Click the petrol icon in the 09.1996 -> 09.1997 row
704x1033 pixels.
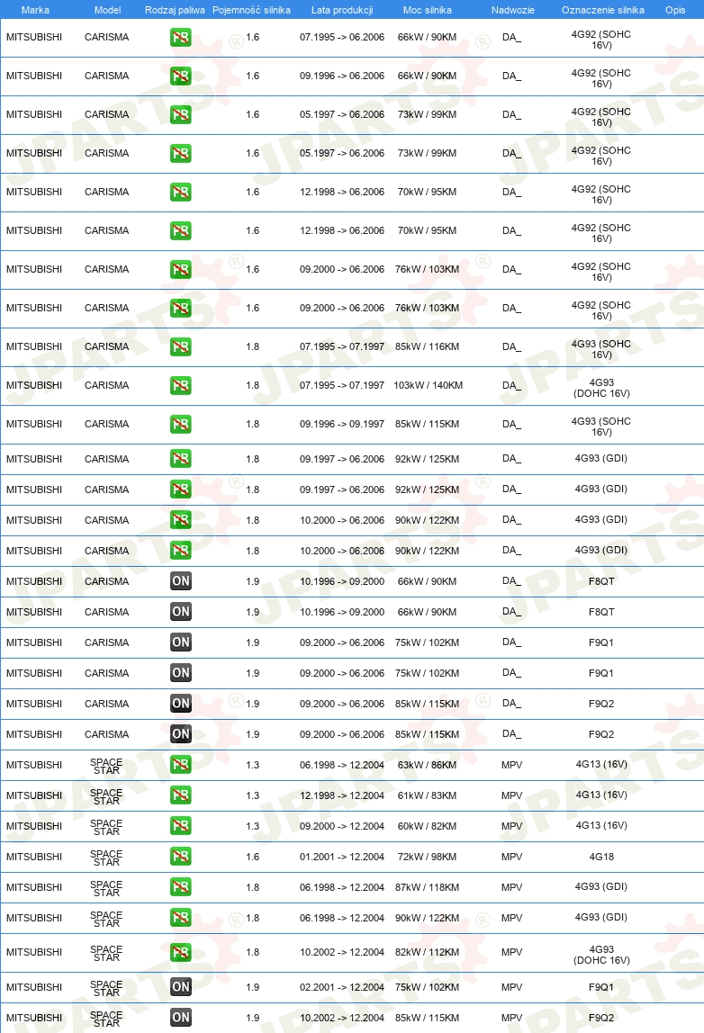(181, 425)
